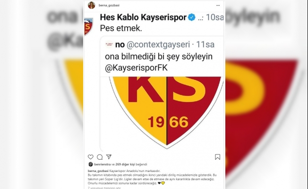Share the post with the paper plane icon
Viewport: 308px width, 189px height.
point(109,156)
